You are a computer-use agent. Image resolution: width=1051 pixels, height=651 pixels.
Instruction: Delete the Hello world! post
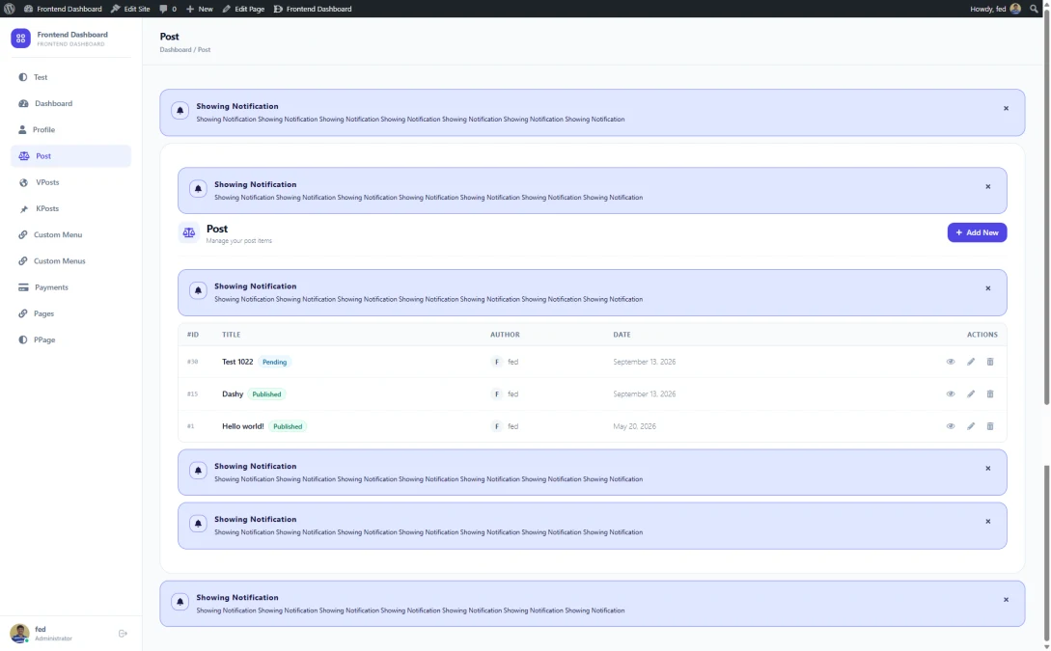coord(990,426)
